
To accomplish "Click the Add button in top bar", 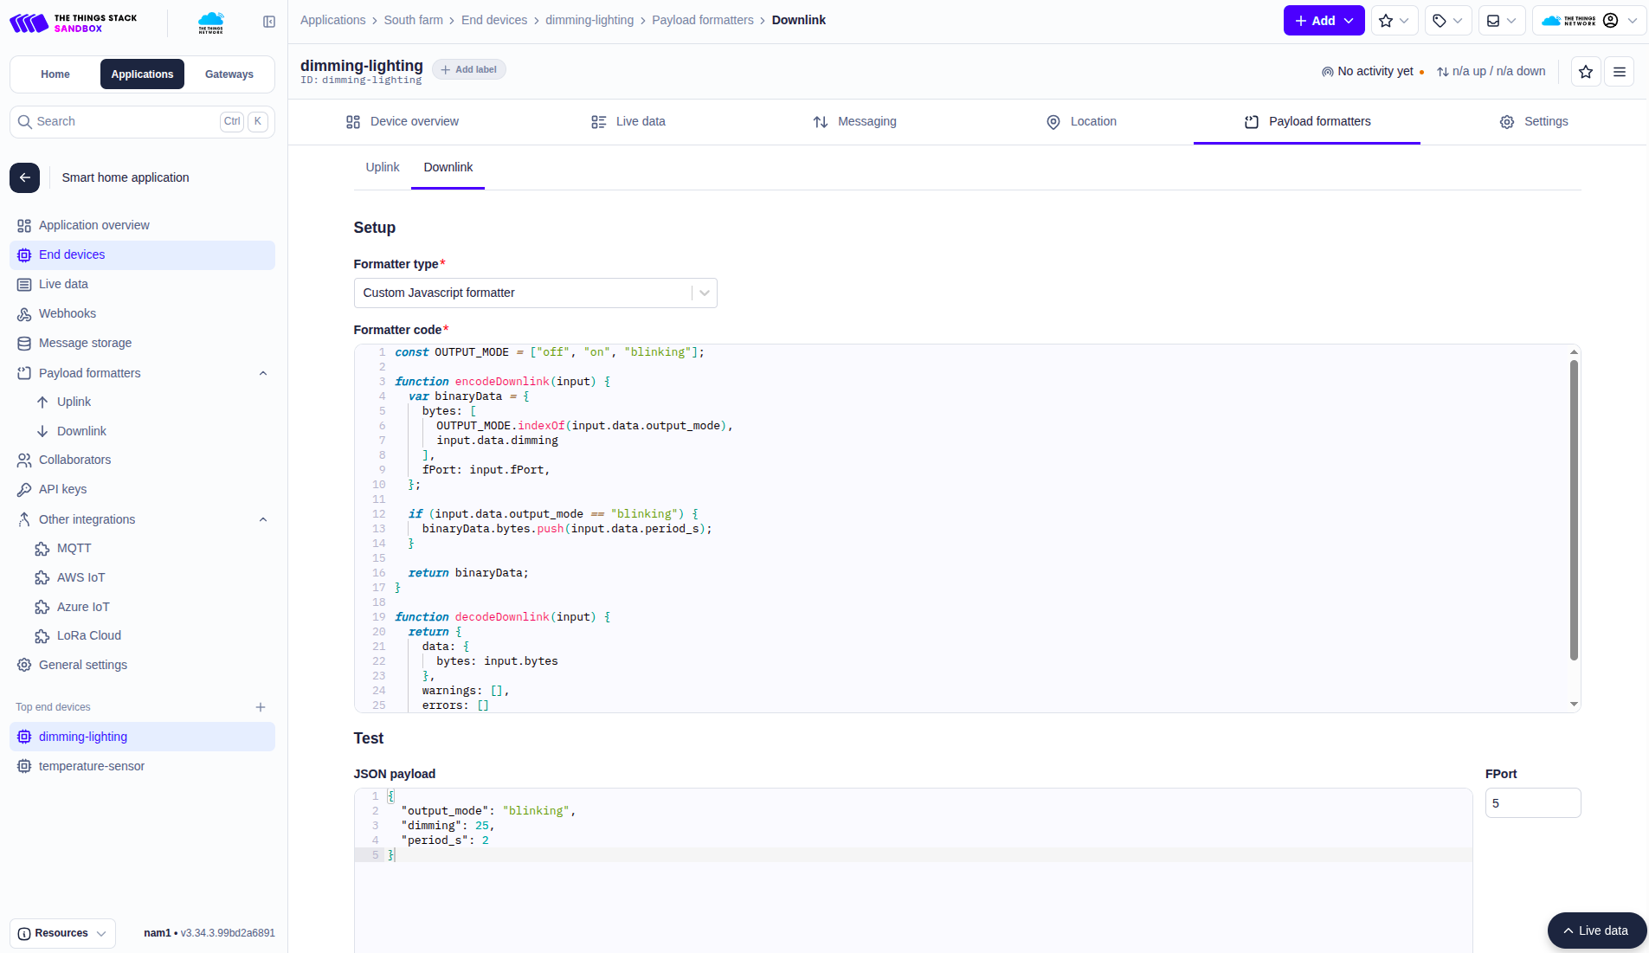I will (1323, 21).
